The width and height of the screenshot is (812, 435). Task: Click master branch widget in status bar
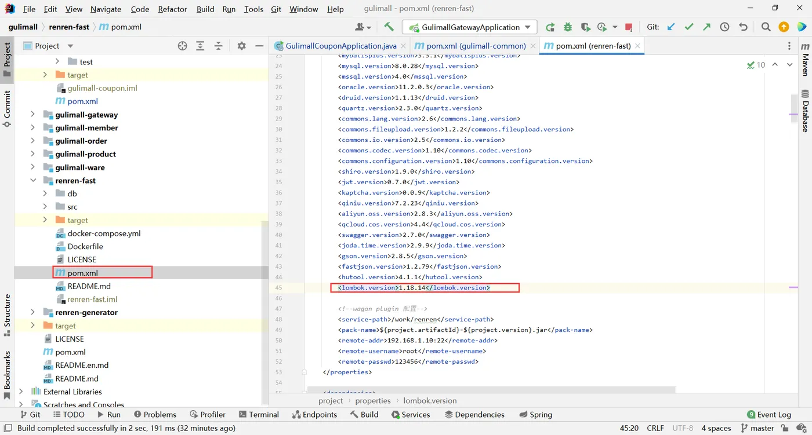click(757, 428)
